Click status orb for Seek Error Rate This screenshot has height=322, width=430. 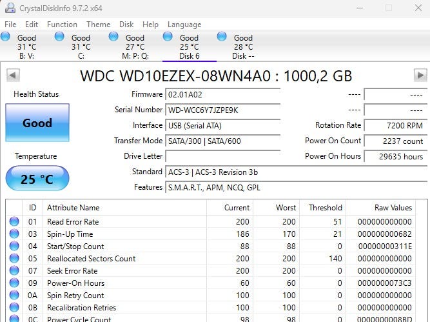[14, 270]
